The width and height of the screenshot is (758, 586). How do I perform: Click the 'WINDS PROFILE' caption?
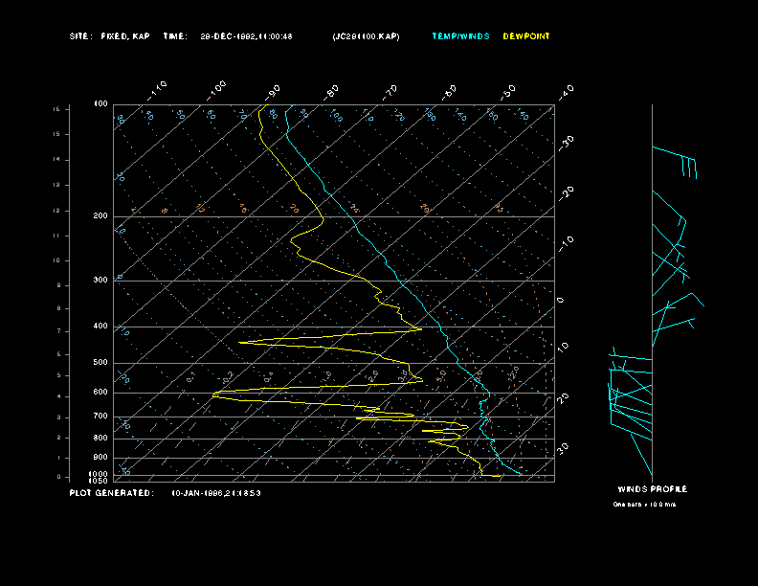[652, 489]
